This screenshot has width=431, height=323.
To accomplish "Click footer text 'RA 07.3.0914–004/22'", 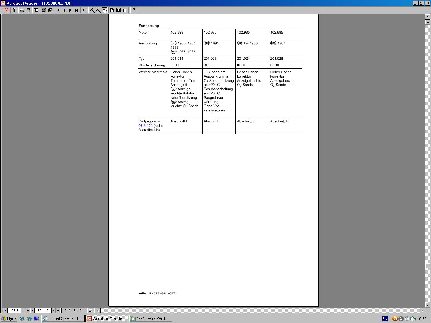I will point(163,294).
